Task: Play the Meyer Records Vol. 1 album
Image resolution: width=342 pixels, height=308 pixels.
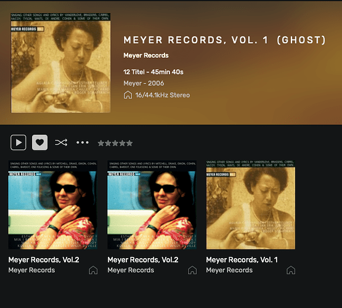Action: (18, 142)
